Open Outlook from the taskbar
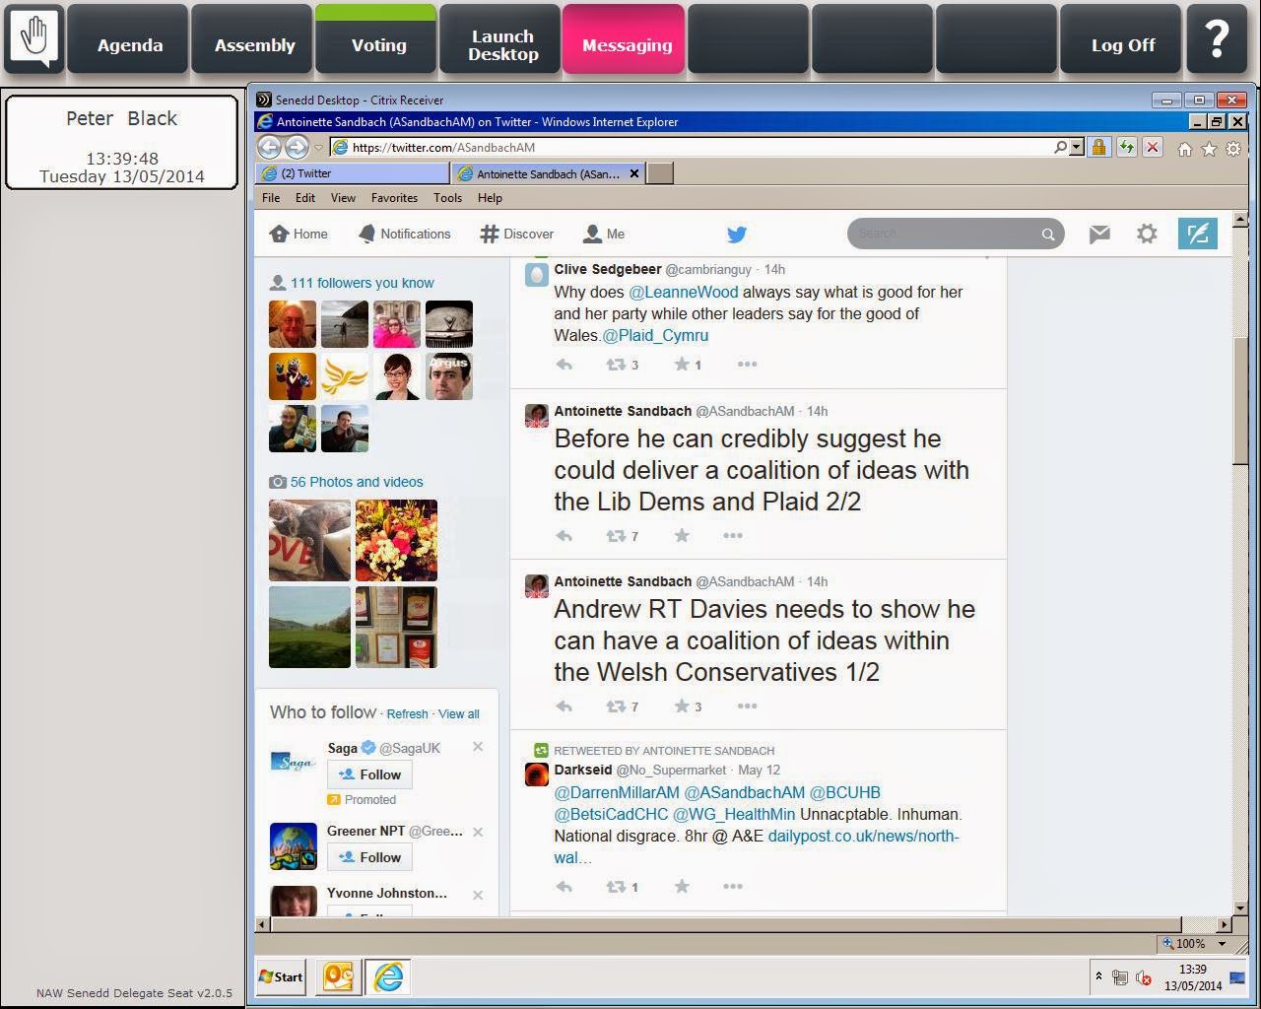The width and height of the screenshot is (1261, 1009). coord(337,976)
